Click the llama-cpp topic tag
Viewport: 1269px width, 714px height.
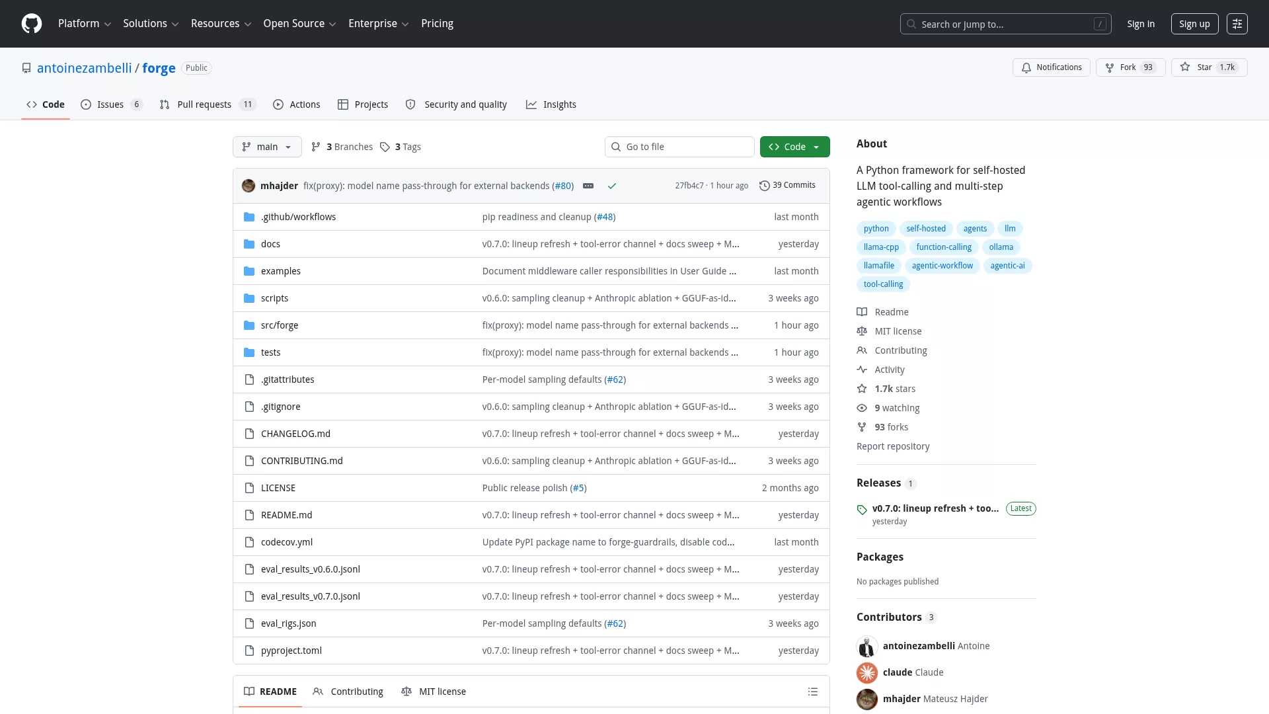click(x=881, y=247)
